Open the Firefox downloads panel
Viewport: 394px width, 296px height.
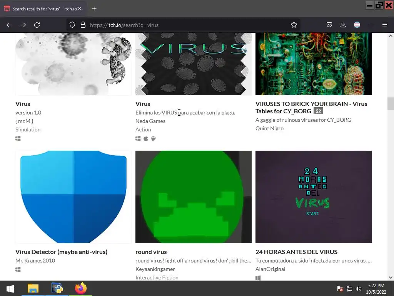click(x=343, y=25)
